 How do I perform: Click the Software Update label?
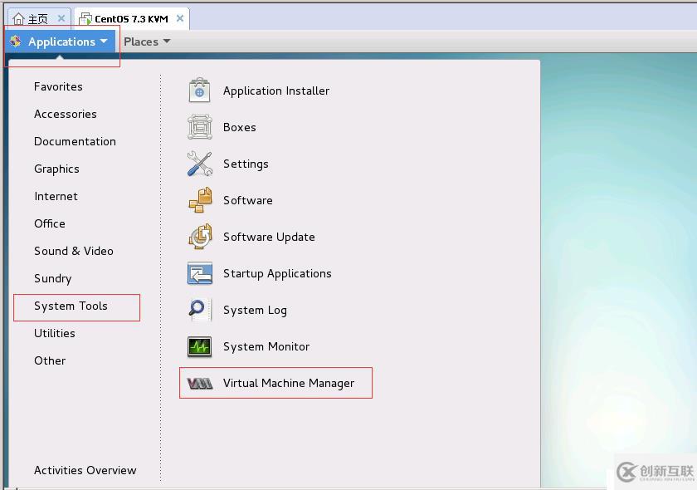coord(269,238)
